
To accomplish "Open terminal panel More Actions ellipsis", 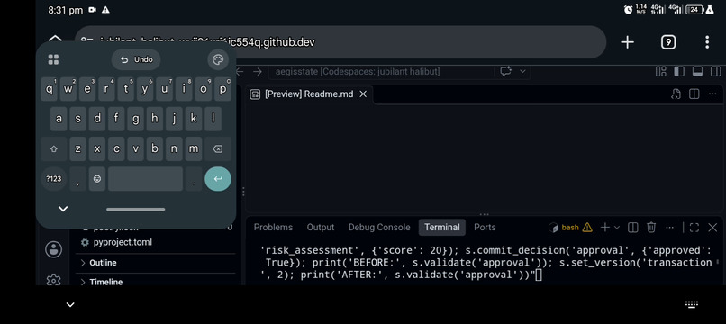I will click(669, 228).
